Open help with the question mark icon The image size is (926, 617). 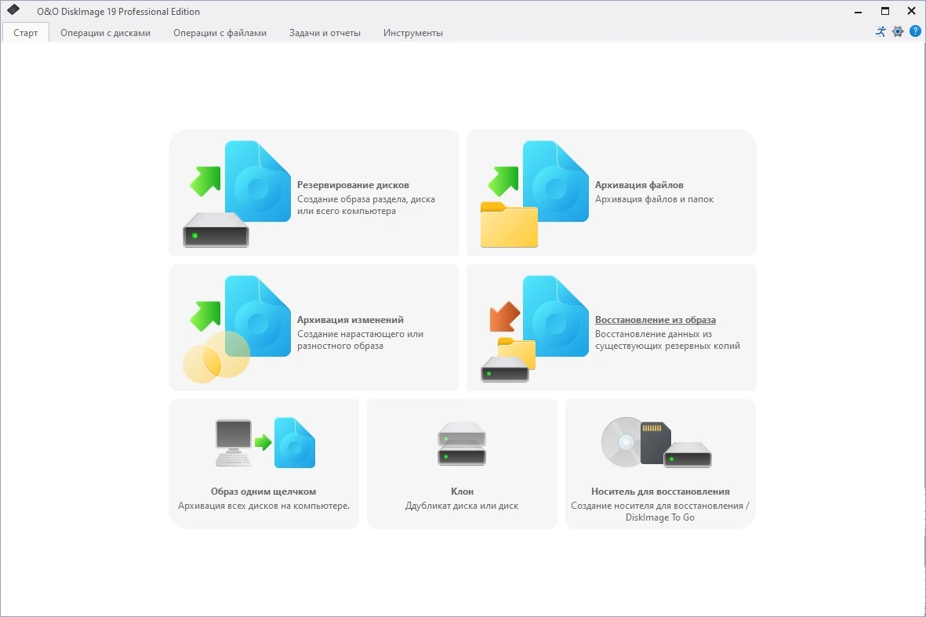pos(915,31)
